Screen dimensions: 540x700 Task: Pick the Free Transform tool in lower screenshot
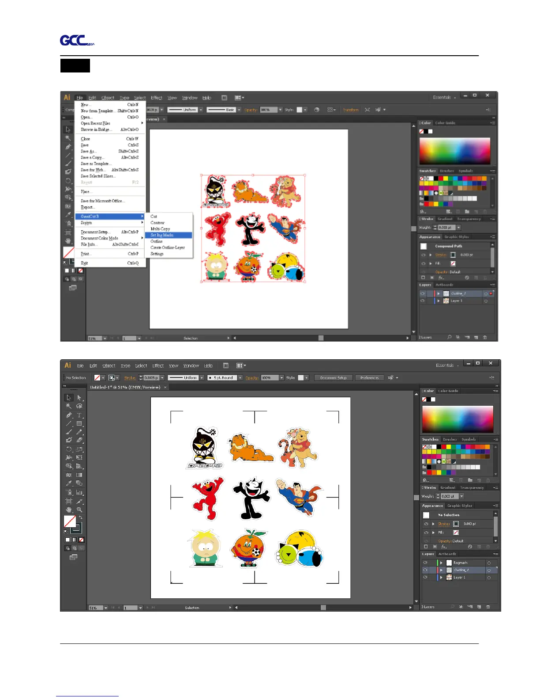tap(79, 457)
